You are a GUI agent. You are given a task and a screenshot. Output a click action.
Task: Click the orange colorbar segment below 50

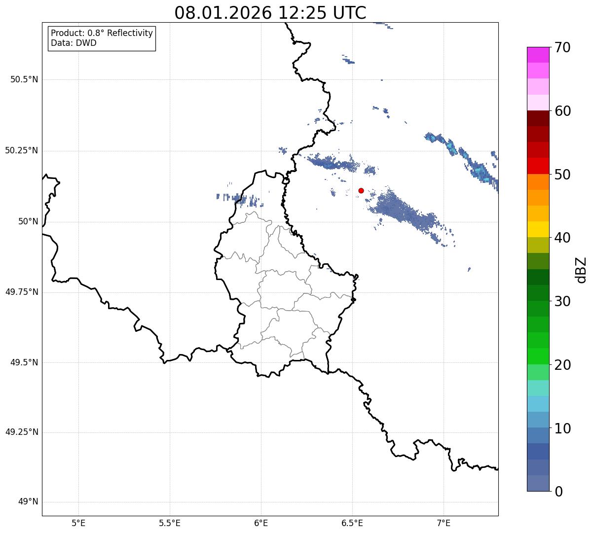pyautogui.click(x=538, y=182)
